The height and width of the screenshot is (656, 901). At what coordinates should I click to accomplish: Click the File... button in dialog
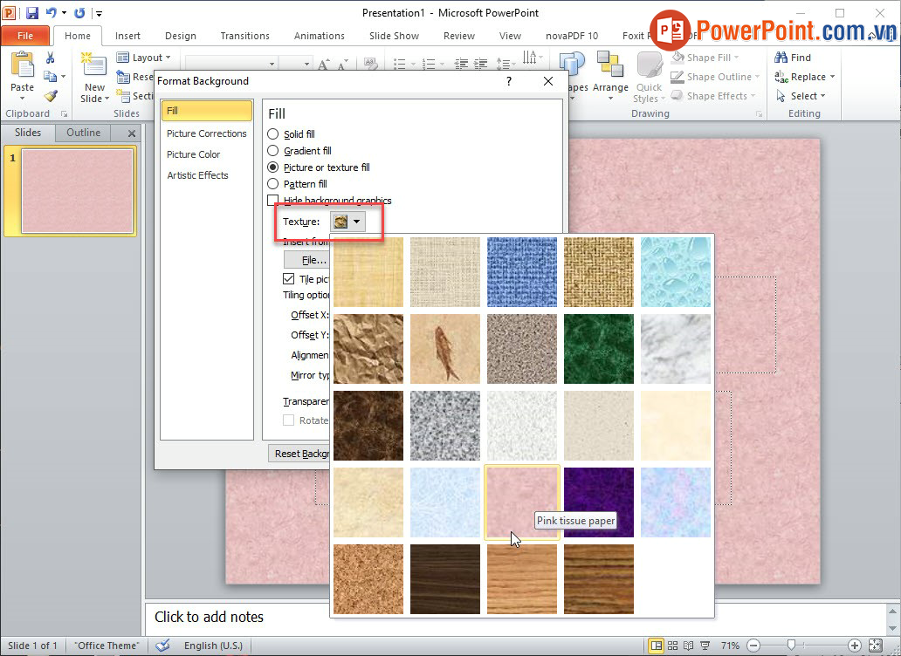click(313, 260)
